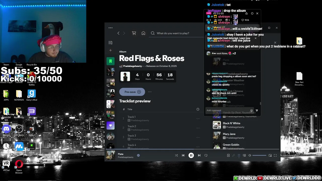Open OBS Studio desktop shortcut
322x181 pixels.
[19, 130]
